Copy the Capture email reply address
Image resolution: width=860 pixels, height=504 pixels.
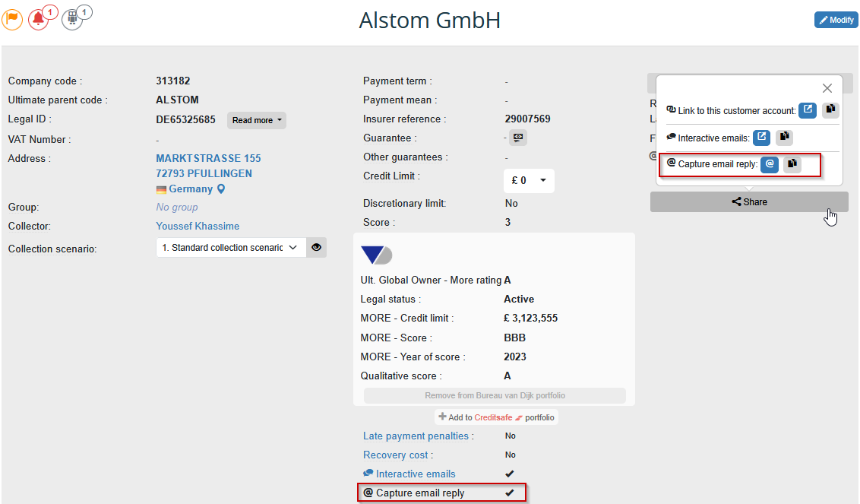tap(792, 163)
